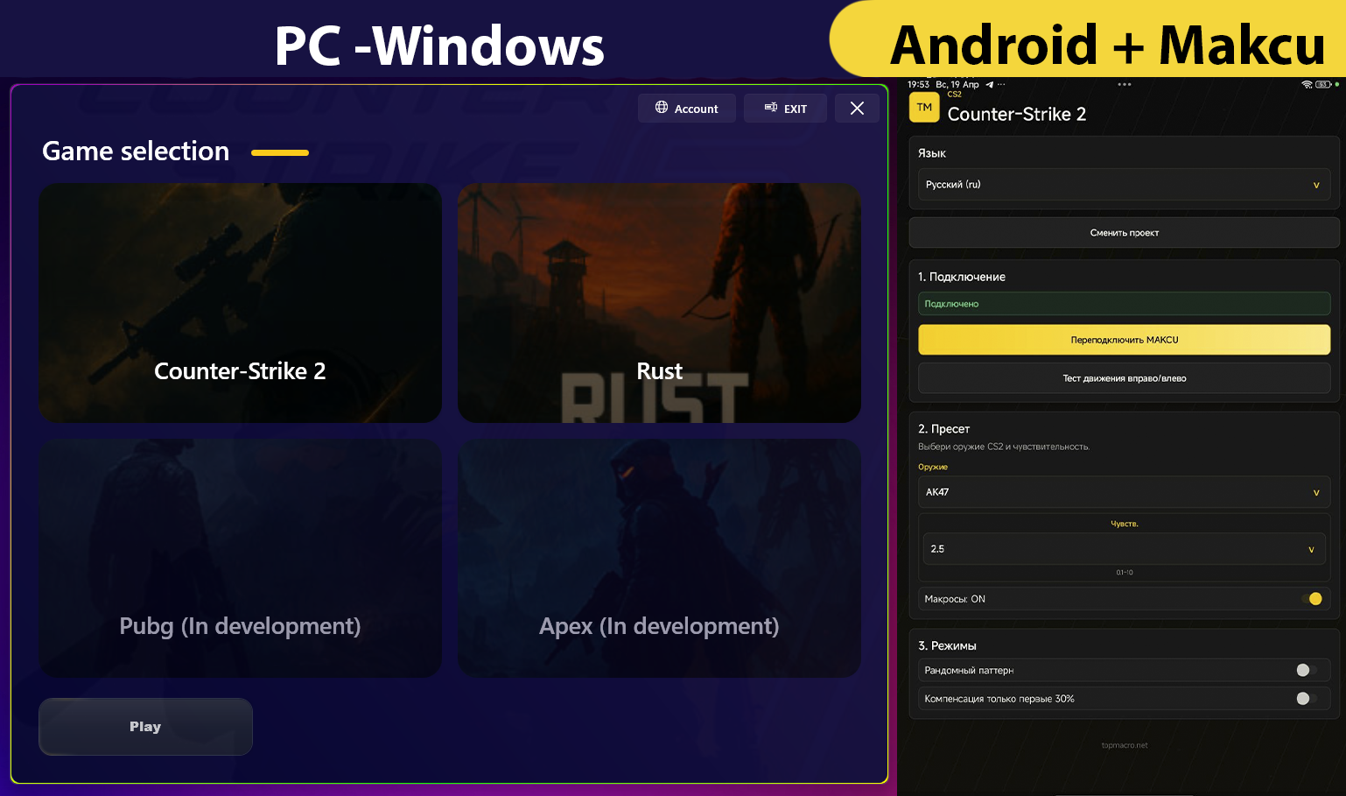This screenshot has height=796, width=1346.
Task: Select the Counter-Strike 2 game card
Action: (x=240, y=302)
